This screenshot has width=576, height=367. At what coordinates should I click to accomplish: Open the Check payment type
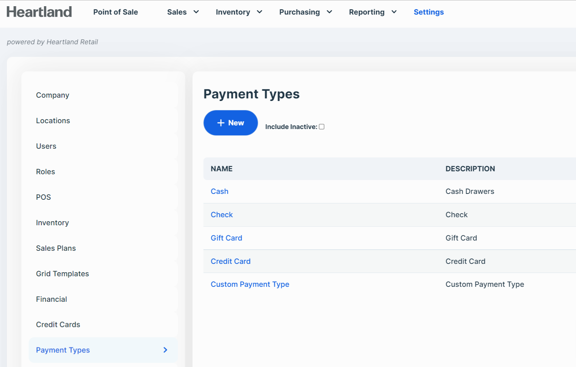click(222, 215)
